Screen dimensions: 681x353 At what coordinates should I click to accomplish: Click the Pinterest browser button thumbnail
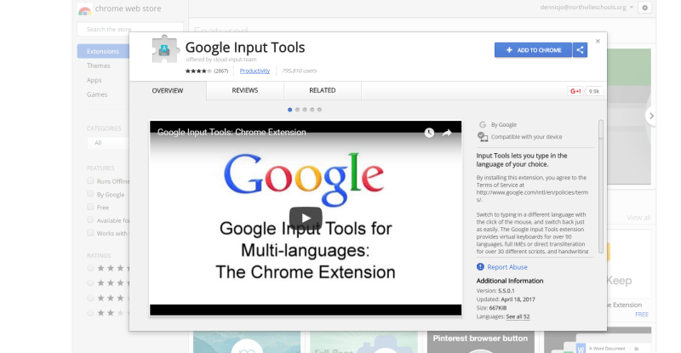[480, 342]
